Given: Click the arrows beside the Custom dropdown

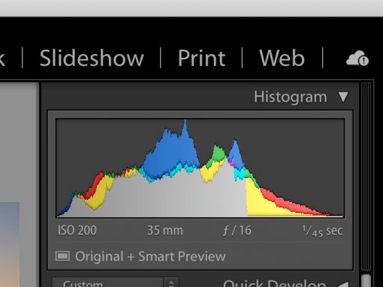Looking at the screenshot, I should (x=171, y=282).
